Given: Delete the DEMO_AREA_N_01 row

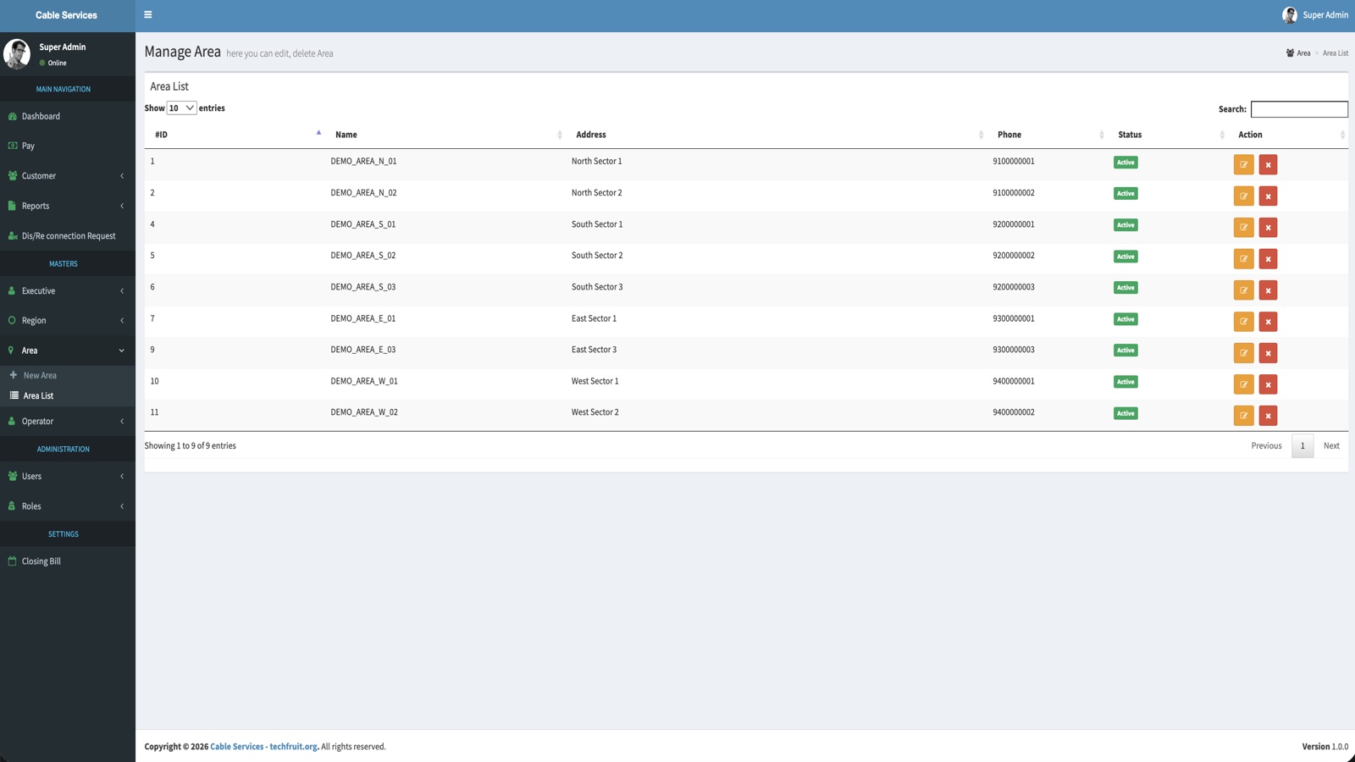Looking at the screenshot, I should pos(1268,164).
